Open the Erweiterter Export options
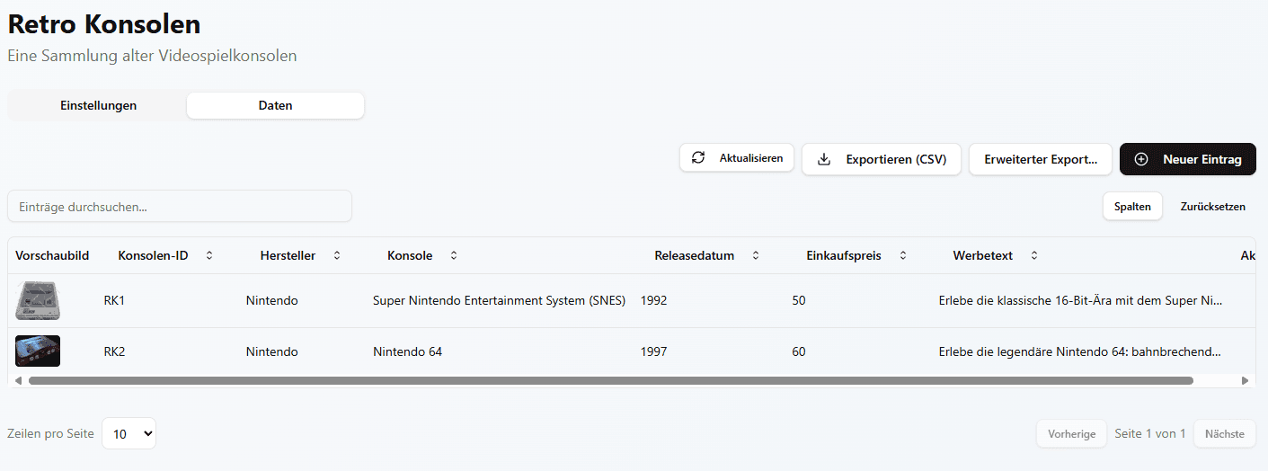Image resolution: width=1268 pixels, height=471 pixels. tap(1040, 159)
